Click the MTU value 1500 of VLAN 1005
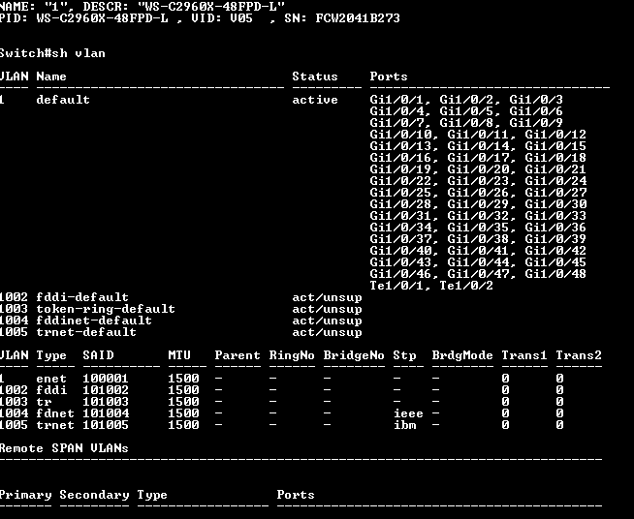This screenshot has height=519, width=634. (183, 425)
